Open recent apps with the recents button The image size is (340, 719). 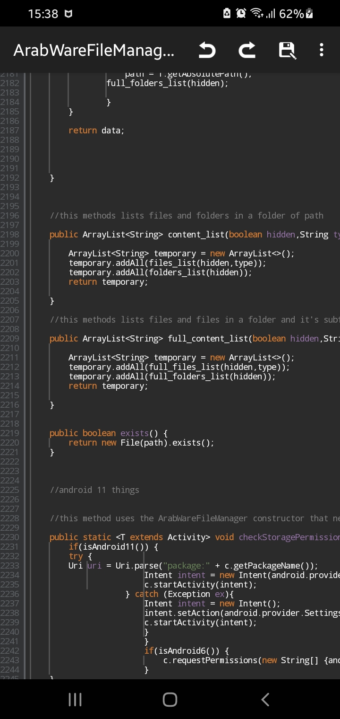point(75,700)
